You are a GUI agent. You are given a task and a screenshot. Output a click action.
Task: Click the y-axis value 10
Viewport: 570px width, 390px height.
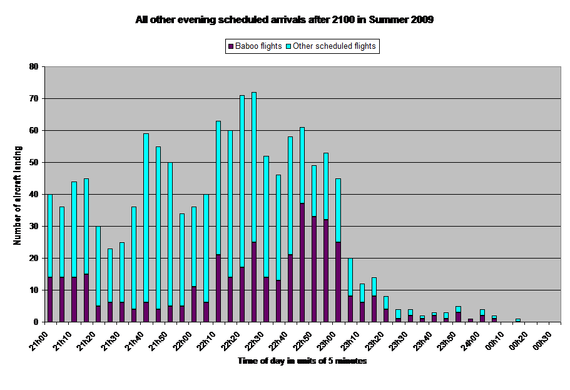[x=33, y=290]
